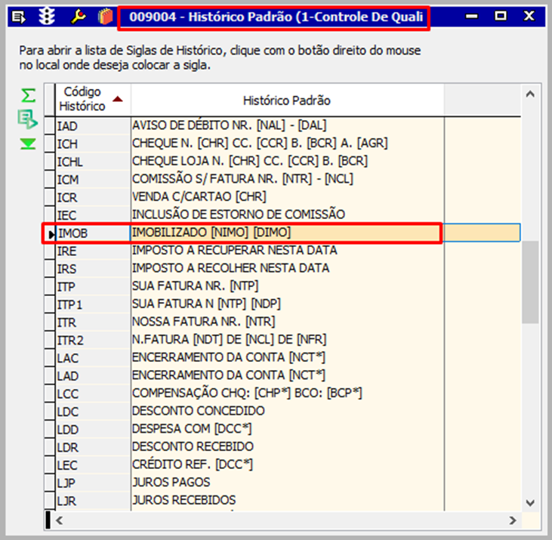Click the horizontal scrollbar left arrow
Image resolution: width=552 pixels, height=540 pixels.
click(59, 520)
